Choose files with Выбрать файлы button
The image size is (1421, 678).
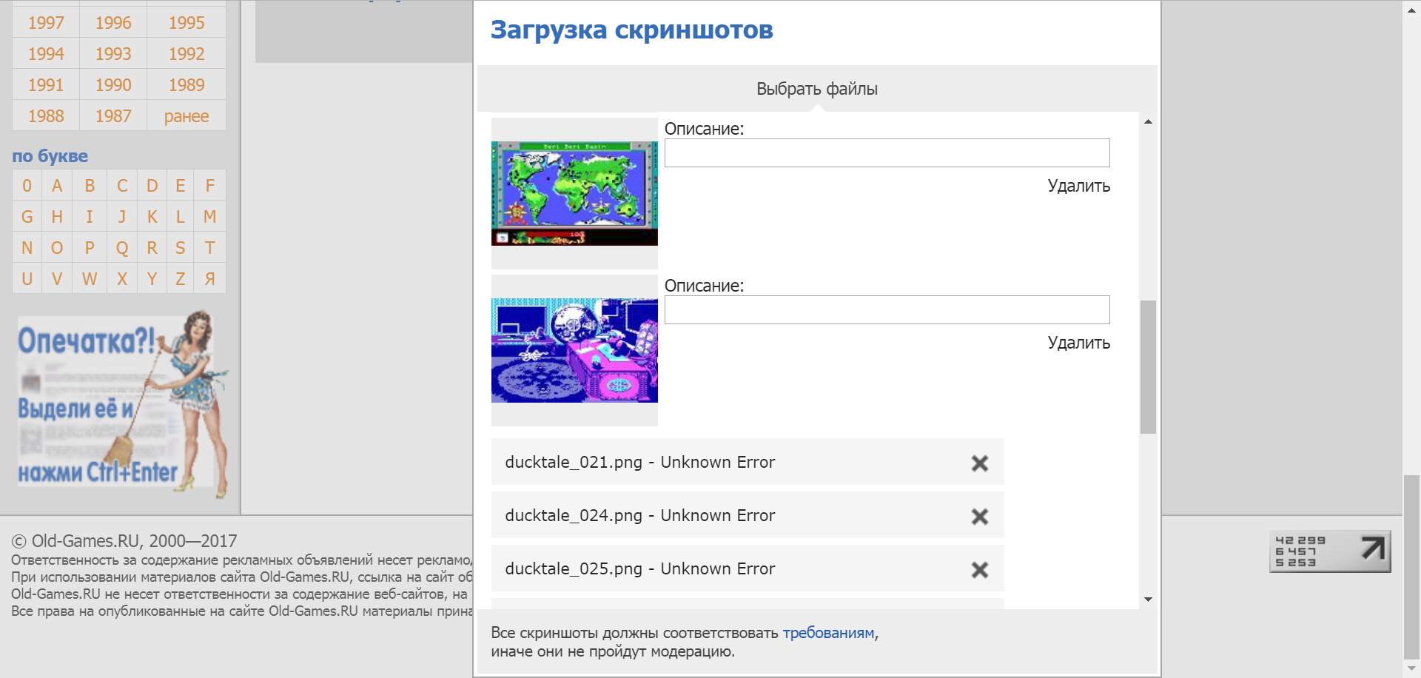coord(817,89)
